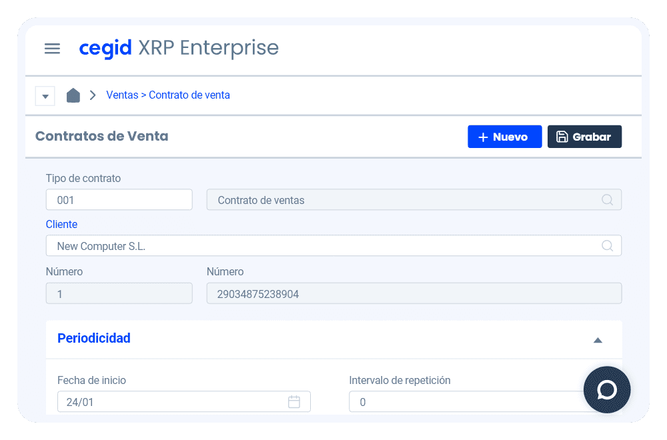
Task: Save with the Grabar button
Action: point(584,137)
